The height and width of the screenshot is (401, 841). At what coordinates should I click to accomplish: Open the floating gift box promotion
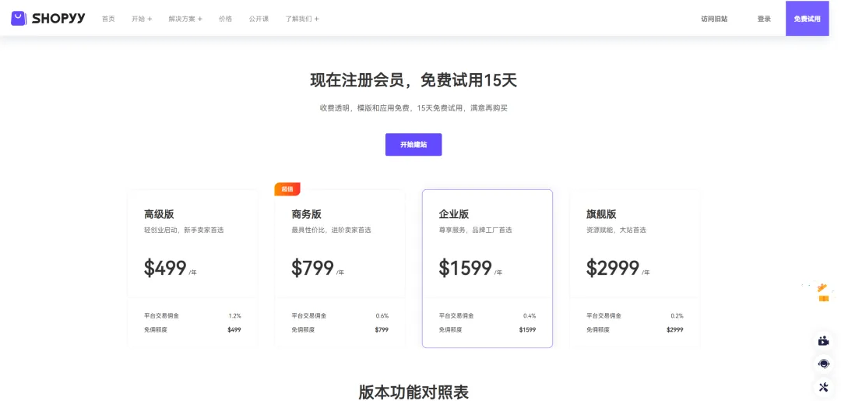point(823,293)
